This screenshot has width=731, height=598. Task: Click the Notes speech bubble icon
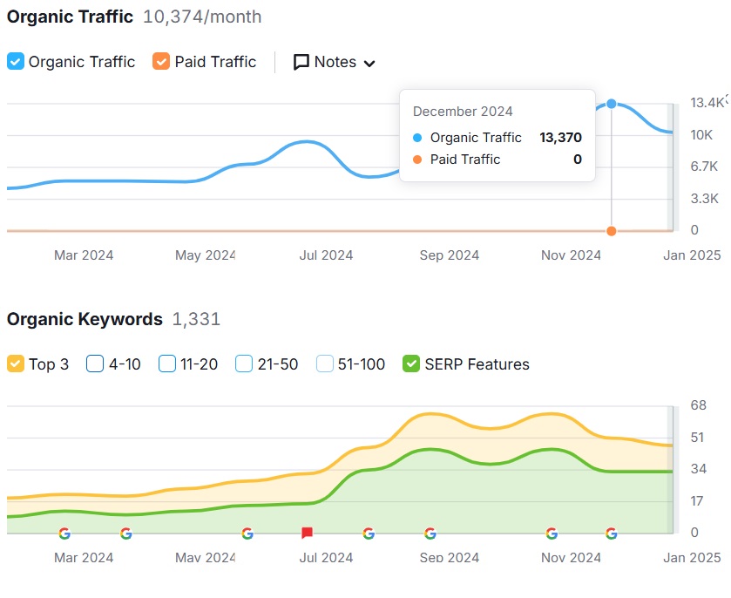pos(301,62)
